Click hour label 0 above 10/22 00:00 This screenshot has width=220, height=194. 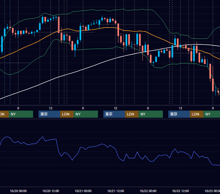tap(148, 108)
